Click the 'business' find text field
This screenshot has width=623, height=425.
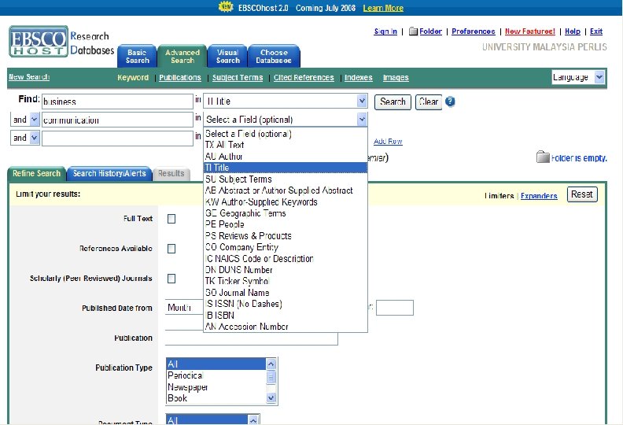click(117, 102)
